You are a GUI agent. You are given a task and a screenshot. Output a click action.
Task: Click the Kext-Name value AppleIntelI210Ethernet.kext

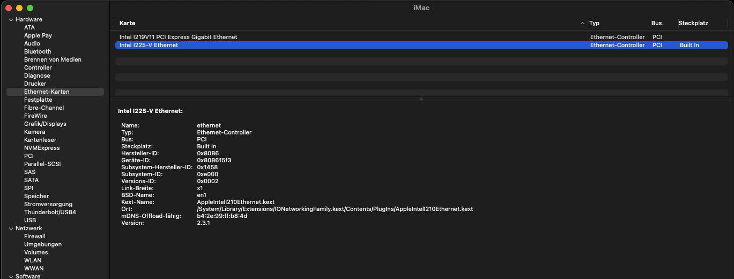[x=235, y=202]
